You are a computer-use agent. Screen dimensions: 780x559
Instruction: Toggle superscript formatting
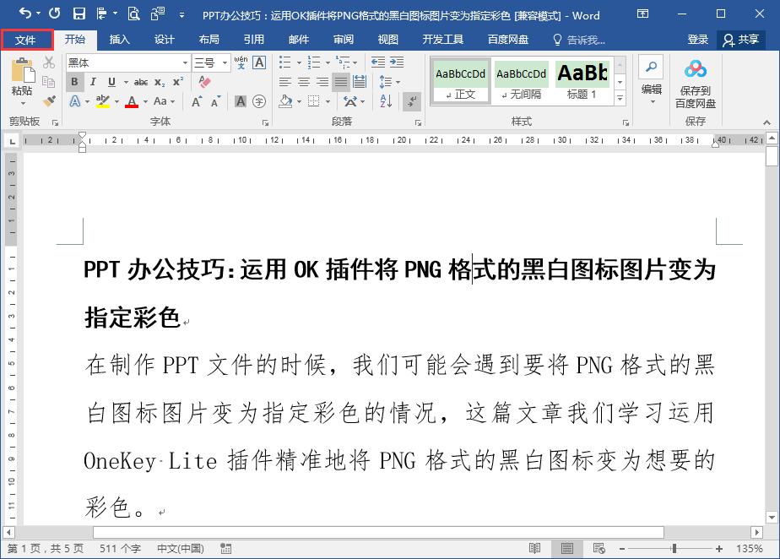178,82
